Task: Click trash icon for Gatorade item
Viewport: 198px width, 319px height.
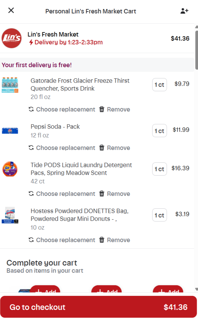Action: point(102,109)
